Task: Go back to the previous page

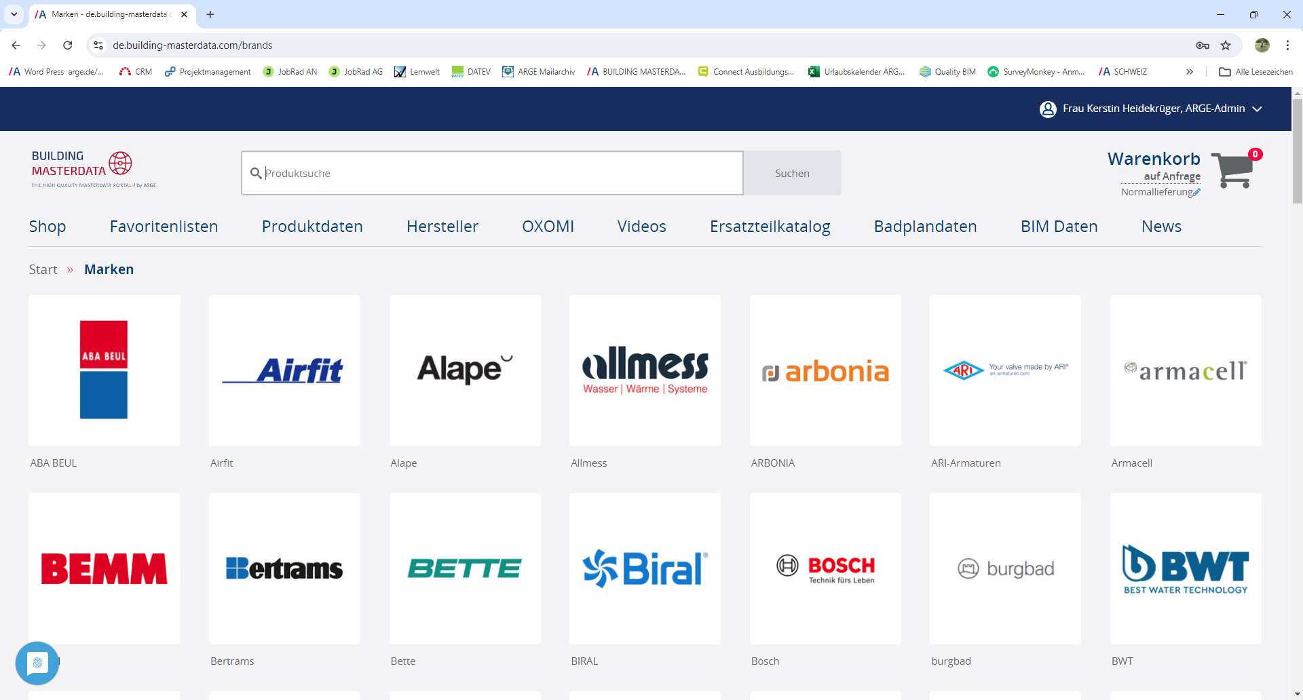Action: click(16, 45)
